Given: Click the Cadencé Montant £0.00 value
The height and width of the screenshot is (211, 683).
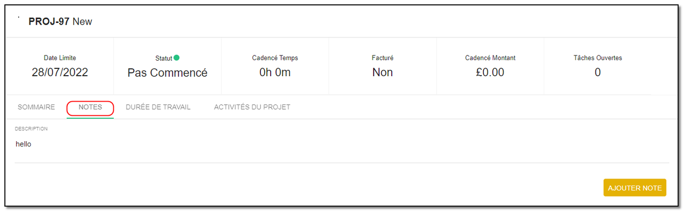Looking at the screenshot, I should coord(490,72).
